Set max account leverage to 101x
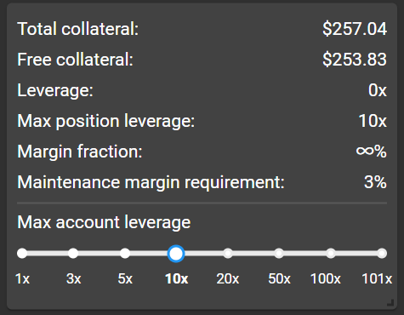This screenshot has height=315, width=404. (x=382, y=253)
